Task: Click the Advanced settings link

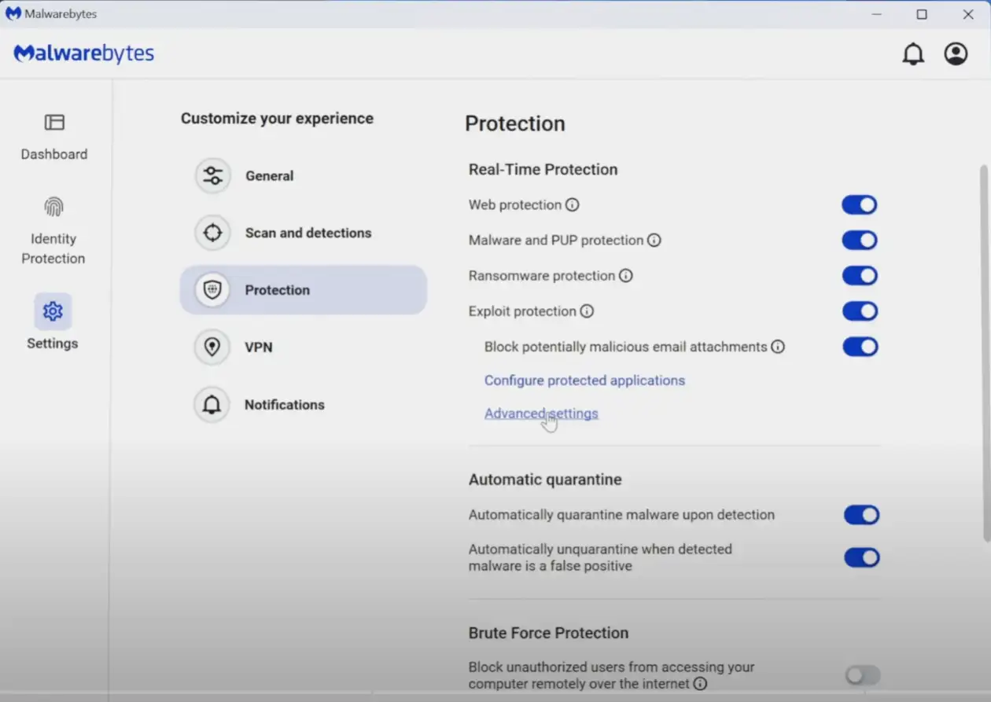Action: (541, 413)
